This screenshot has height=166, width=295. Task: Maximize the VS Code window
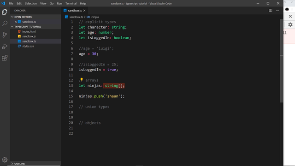268,3
